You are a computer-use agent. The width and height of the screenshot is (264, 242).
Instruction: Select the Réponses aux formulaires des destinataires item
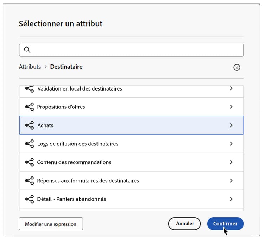pyautogui.click(x=88, y=181)
